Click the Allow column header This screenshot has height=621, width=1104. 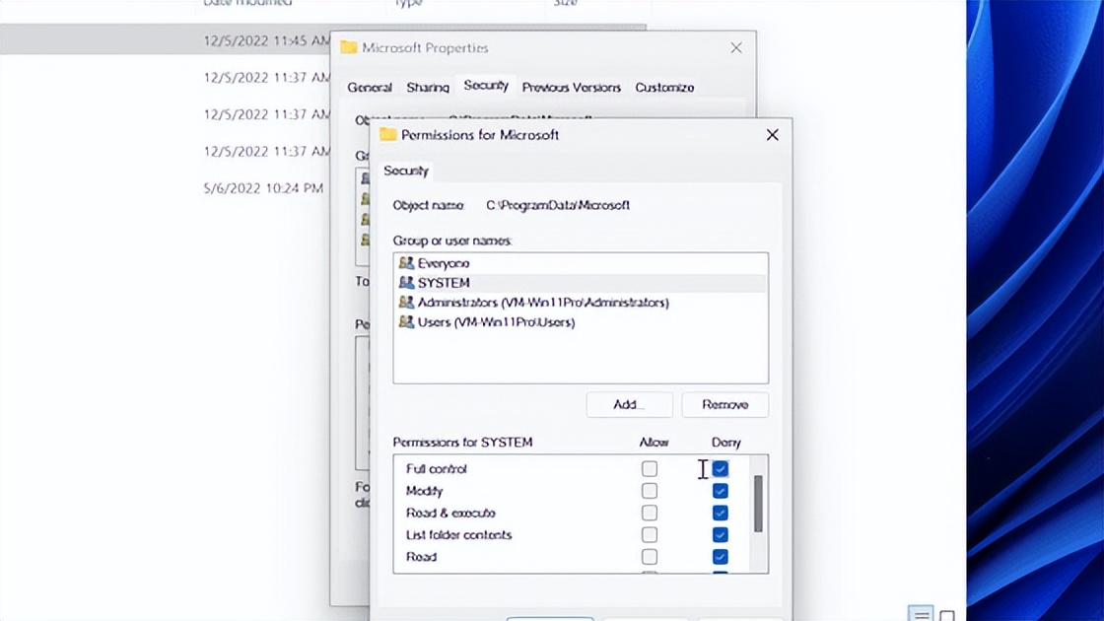(x=654, y=443)
